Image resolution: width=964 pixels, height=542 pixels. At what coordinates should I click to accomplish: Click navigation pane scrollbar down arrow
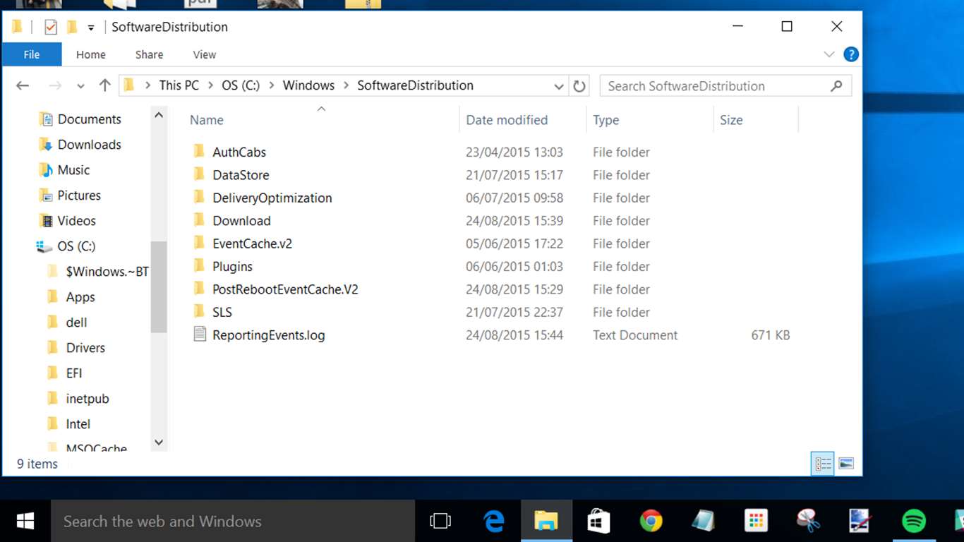point(159,442)
